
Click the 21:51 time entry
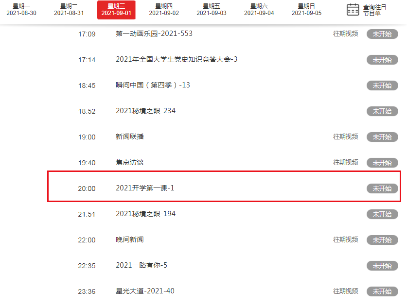87,214
